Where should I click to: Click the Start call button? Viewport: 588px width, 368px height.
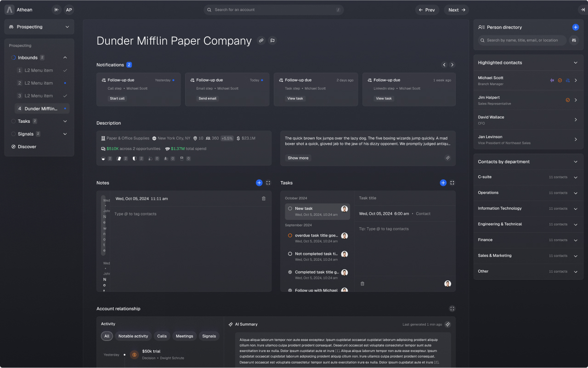[117, 98]
